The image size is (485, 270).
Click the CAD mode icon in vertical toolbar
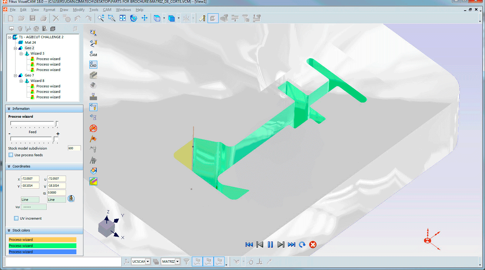tap(93, 64)
